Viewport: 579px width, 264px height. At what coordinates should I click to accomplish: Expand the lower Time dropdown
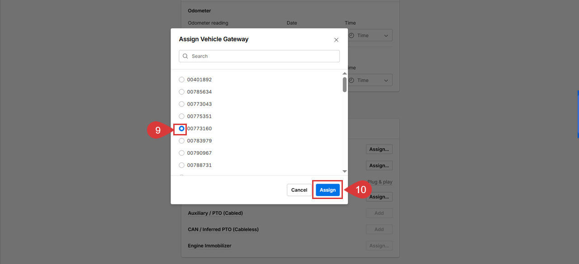coord(385,80)
